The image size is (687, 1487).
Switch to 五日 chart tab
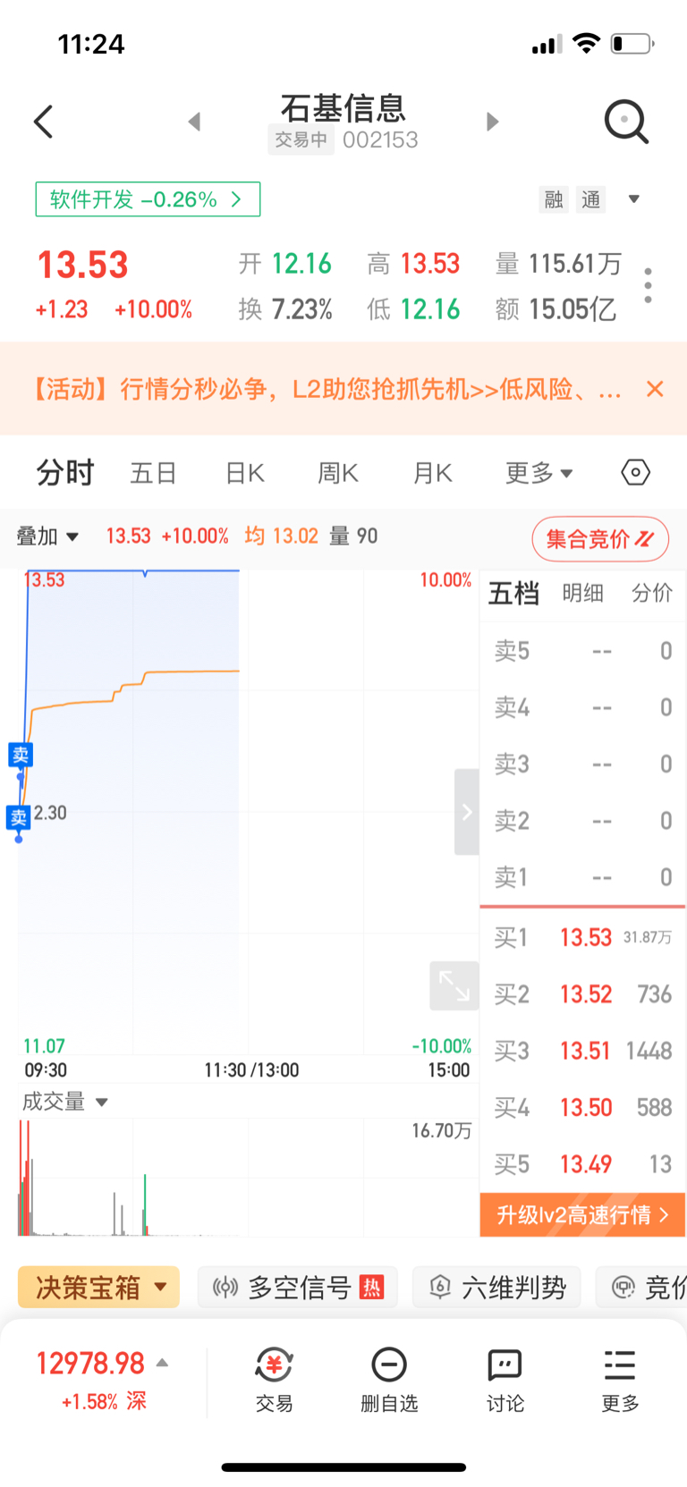coord(153,472)
